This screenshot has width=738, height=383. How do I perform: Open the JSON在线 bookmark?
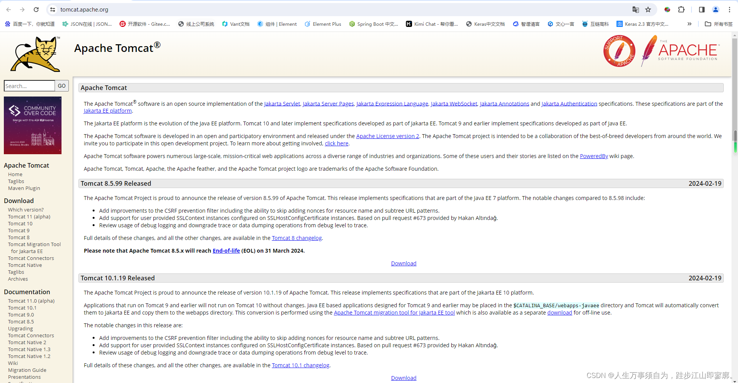pyautogui.click(x=87, y=24)
